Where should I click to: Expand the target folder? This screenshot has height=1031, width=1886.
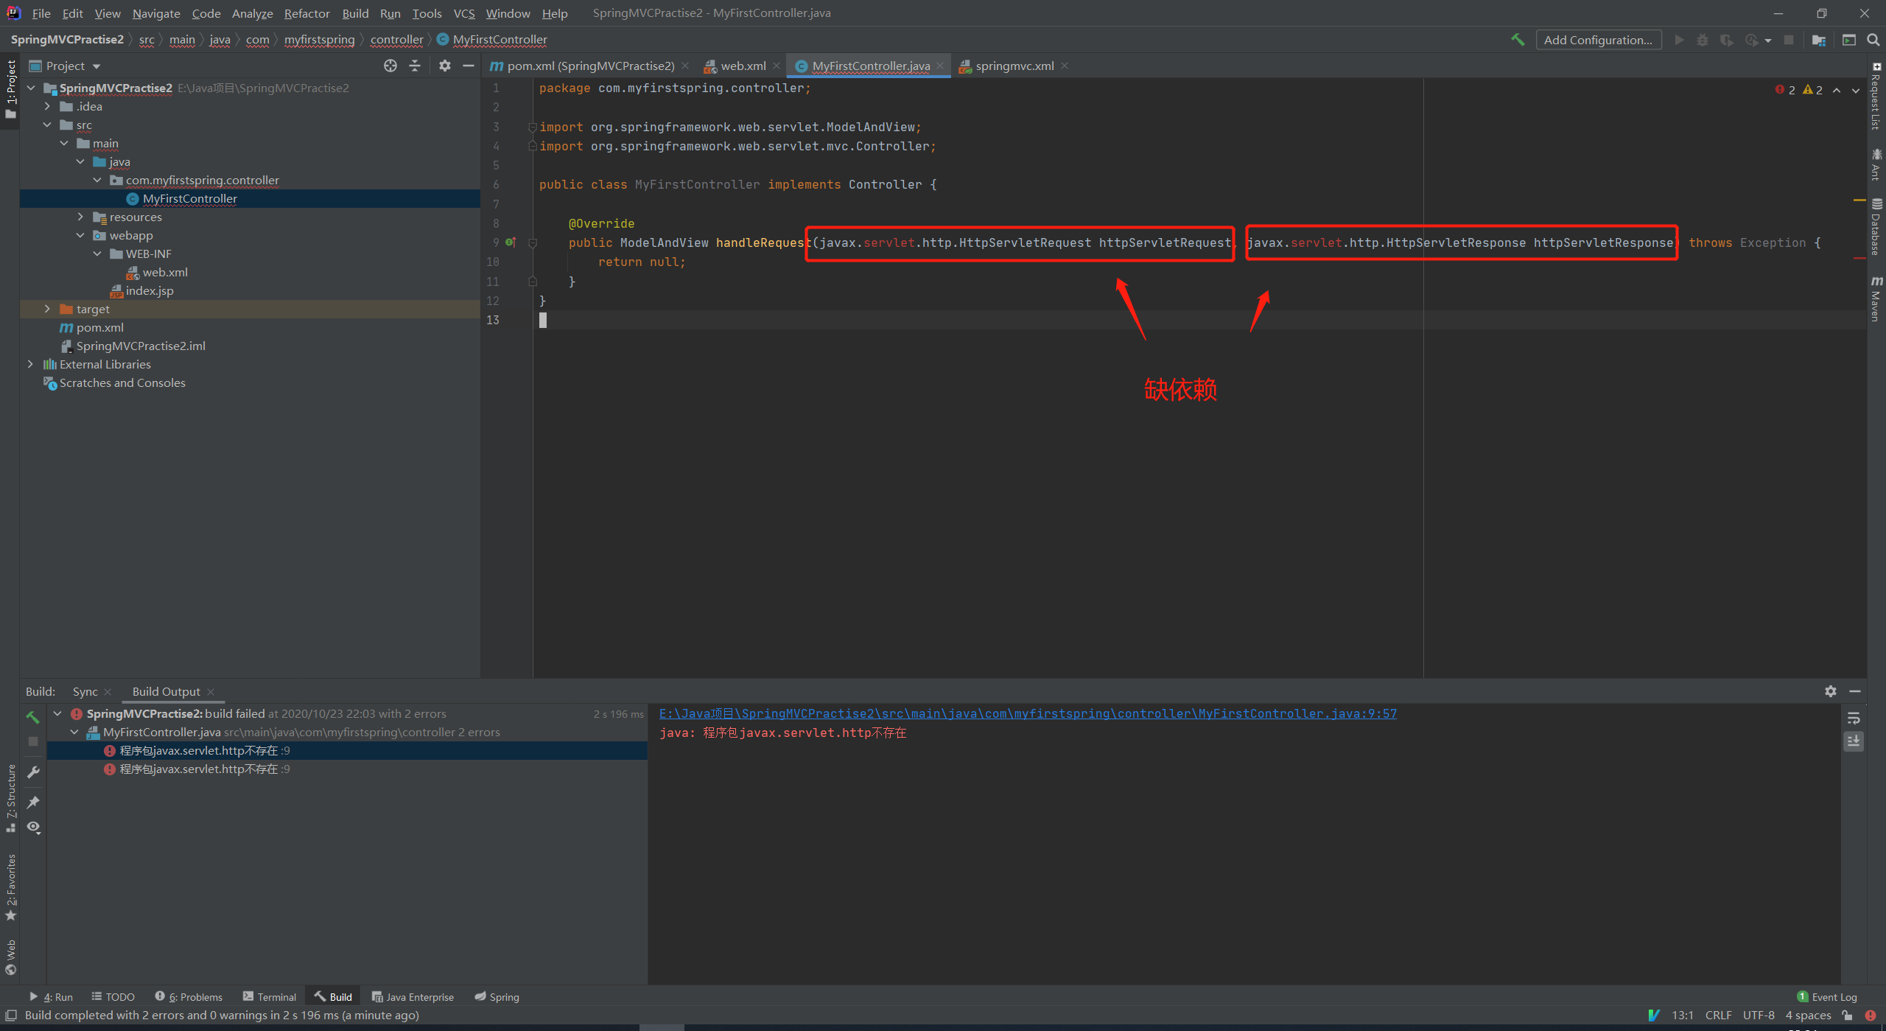point(48,309)
